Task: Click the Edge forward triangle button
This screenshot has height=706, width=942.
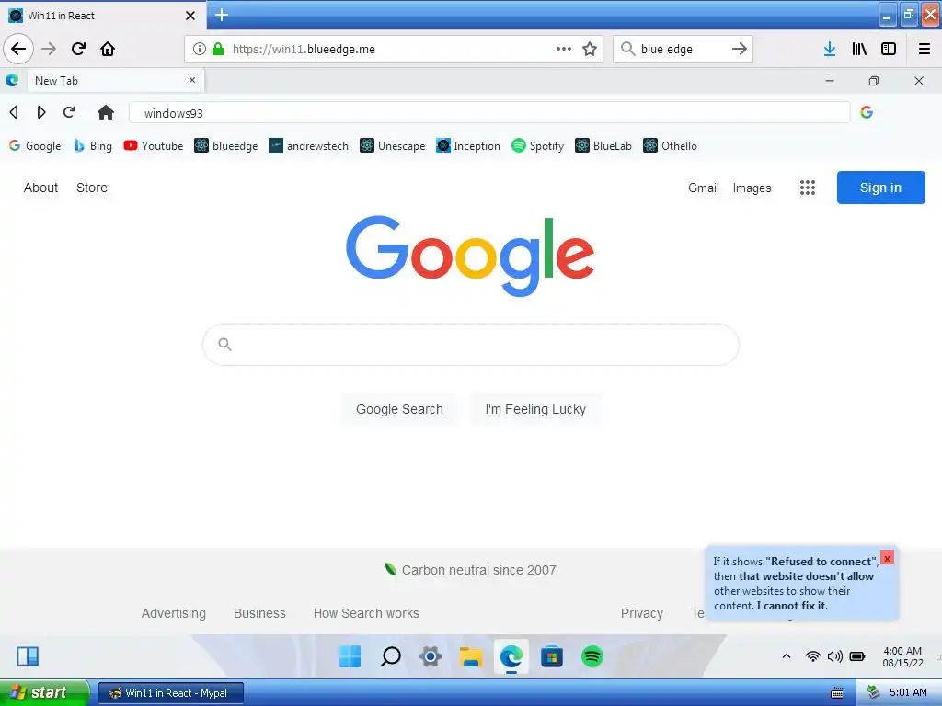Action: [x=40, y=112]
